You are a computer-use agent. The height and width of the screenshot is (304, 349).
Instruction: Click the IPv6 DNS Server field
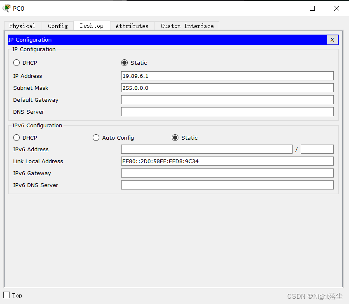click(227, 185)
